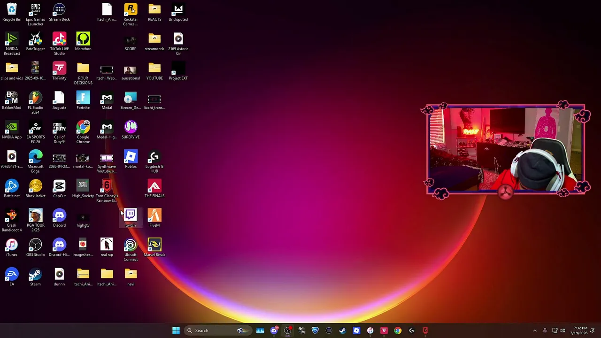Select THE FINALS desktop shortcut
Screen dimensions: 601x338
(x=154, y=189)
